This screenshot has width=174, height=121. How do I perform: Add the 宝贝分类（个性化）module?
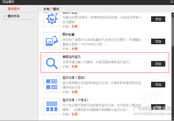coord(158,107)
